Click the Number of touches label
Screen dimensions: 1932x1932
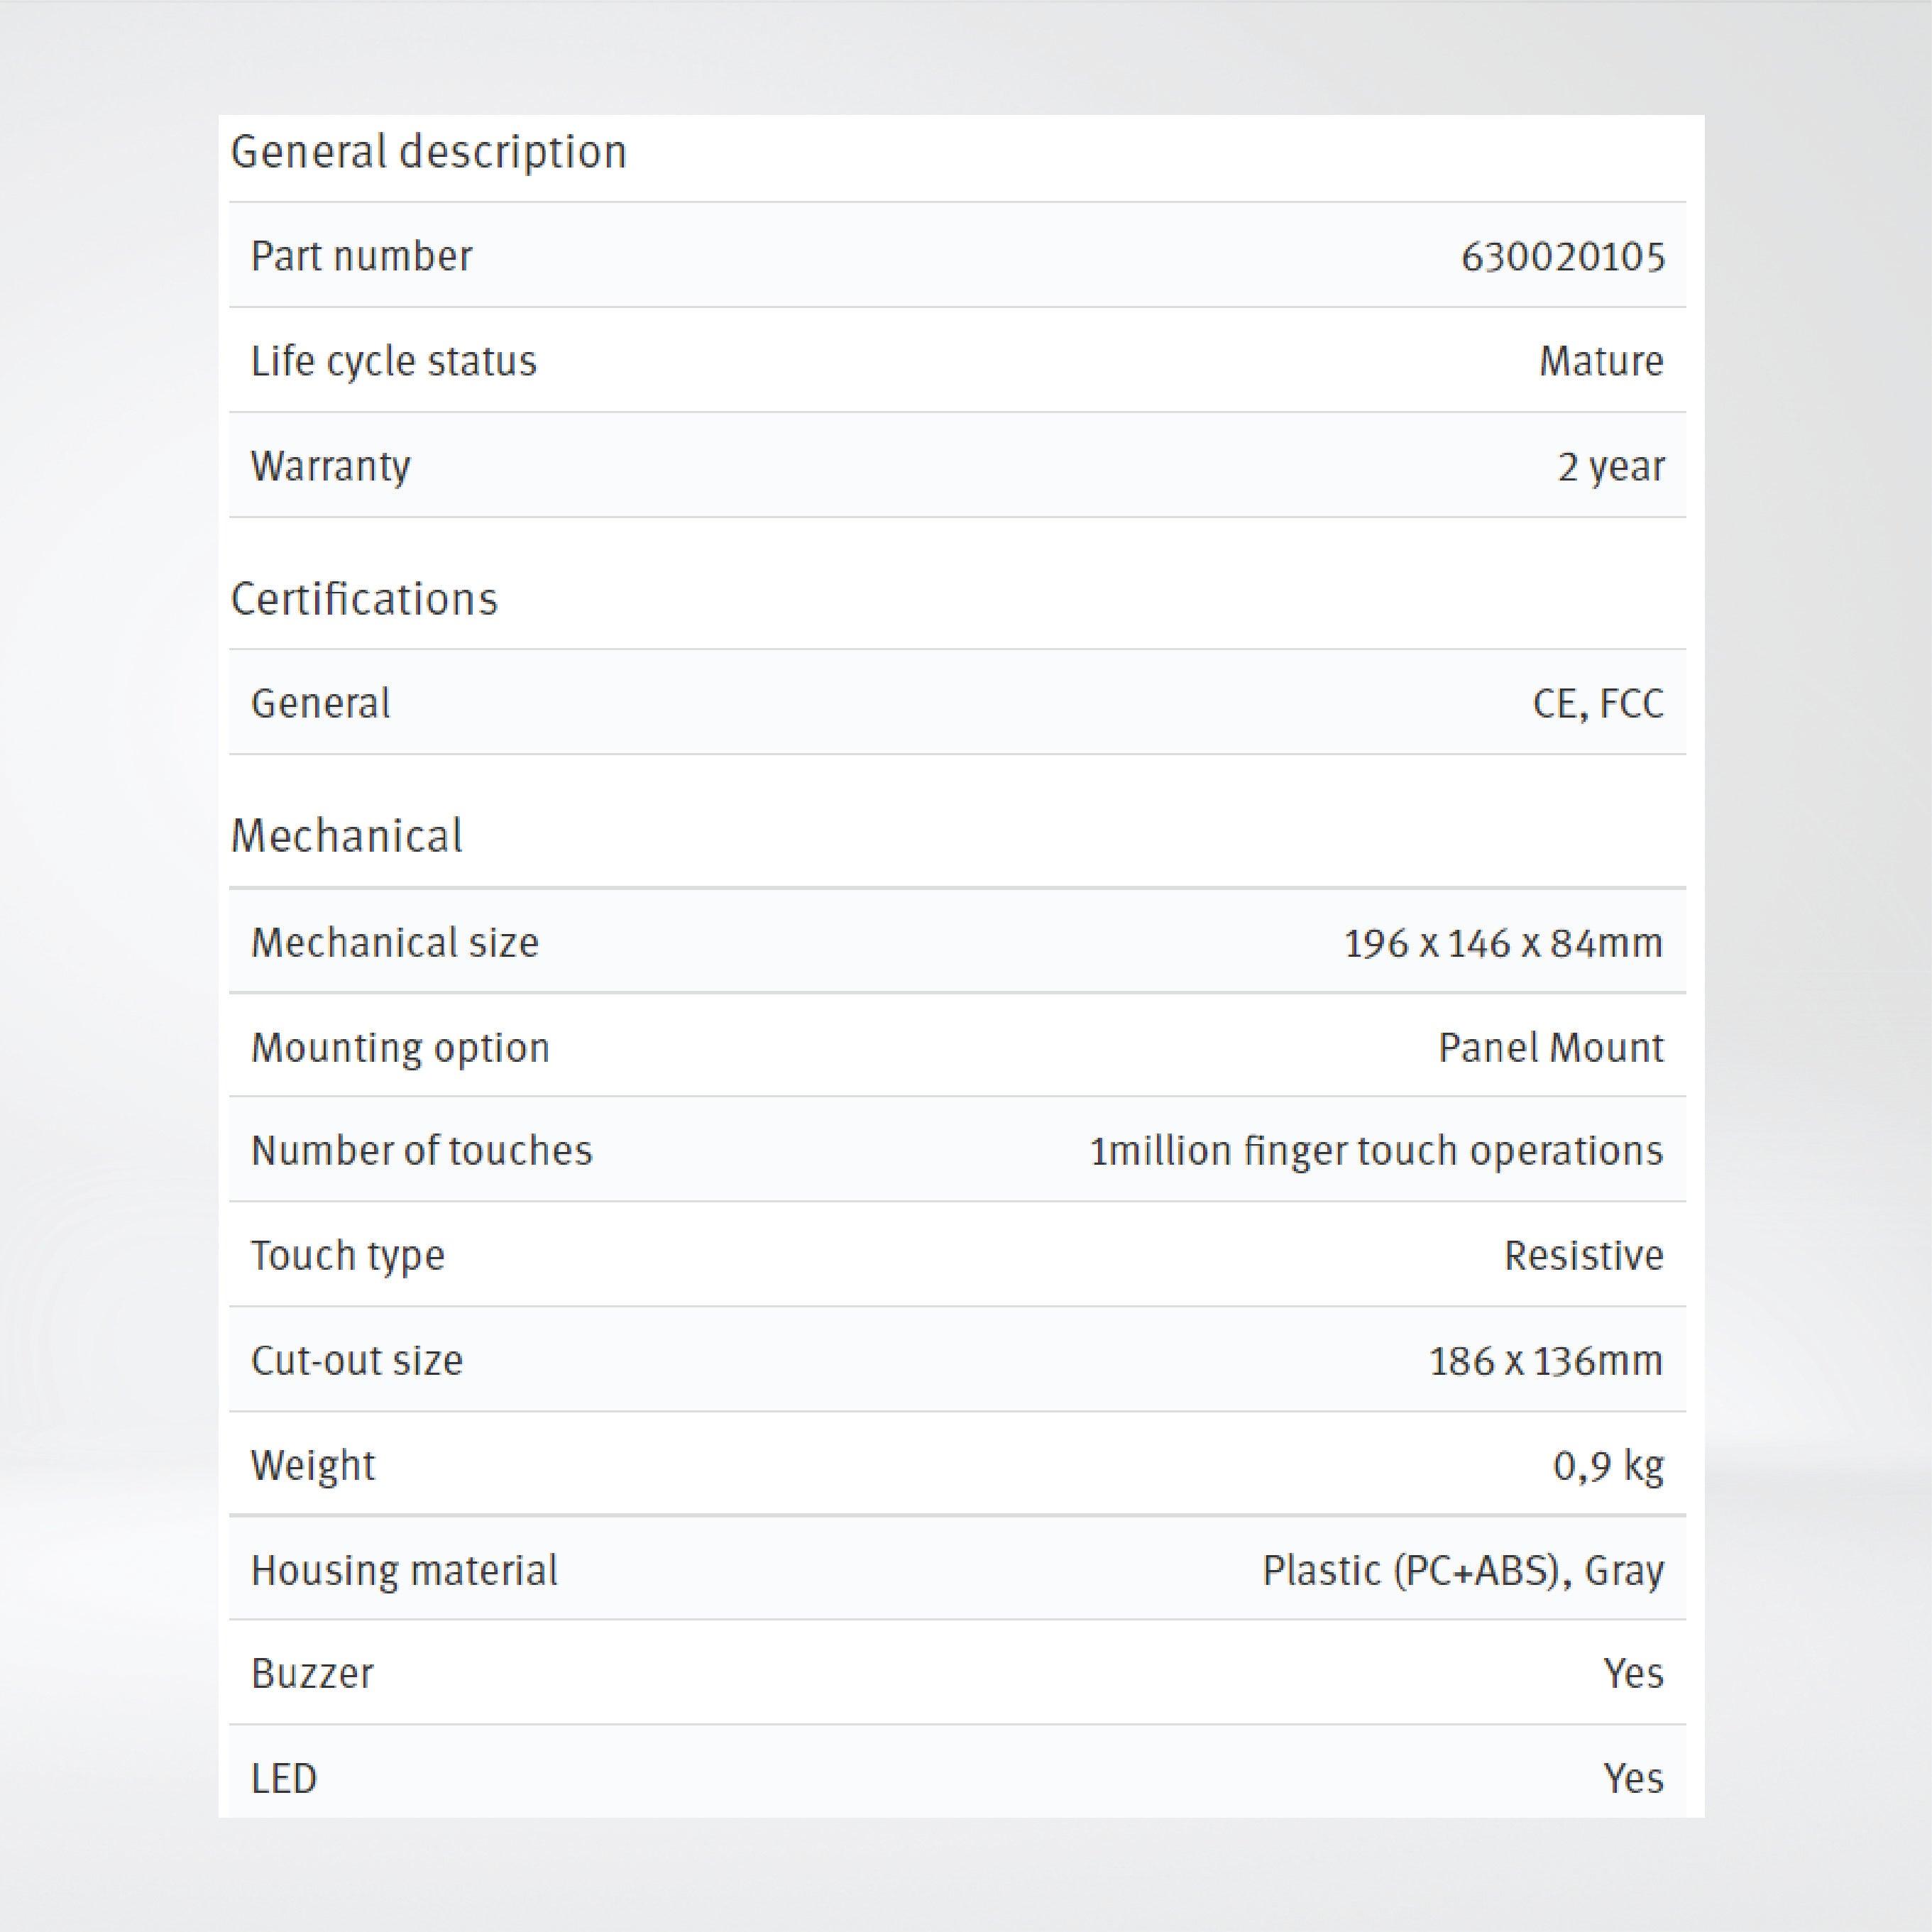tap(421, 1151)
